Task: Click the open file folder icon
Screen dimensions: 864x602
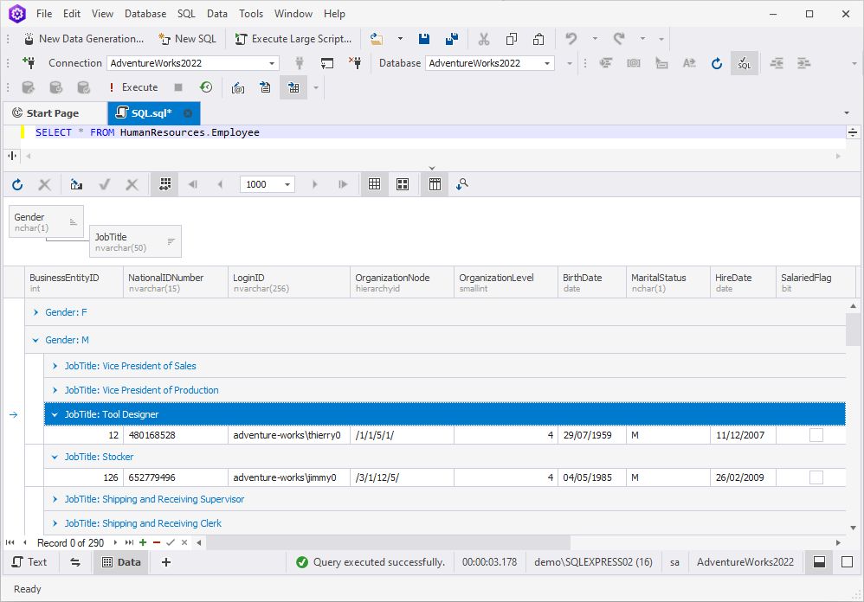Action: [377, 39]
